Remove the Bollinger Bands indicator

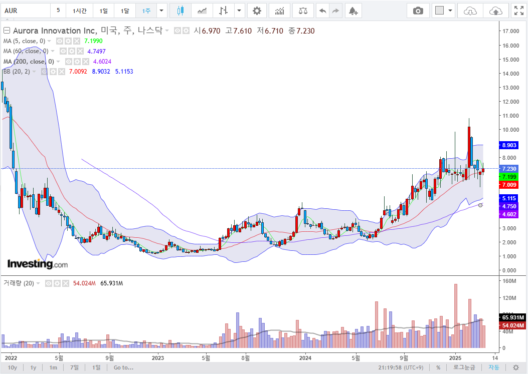tap(62, 72)
